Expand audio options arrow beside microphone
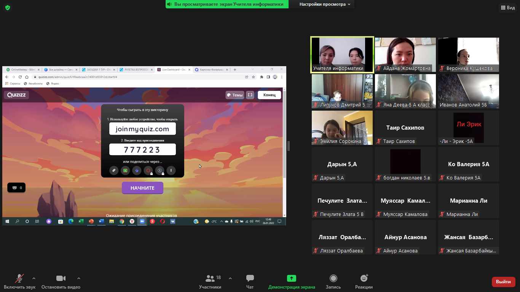Viewport: 520px width, 292px height. (34, 278)
